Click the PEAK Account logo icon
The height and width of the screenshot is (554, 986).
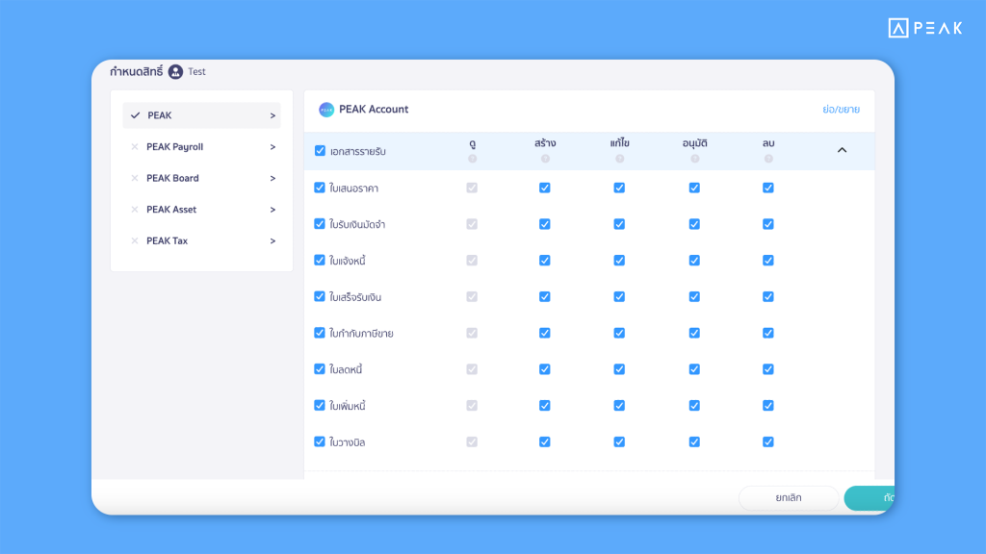tap(326, 110)
